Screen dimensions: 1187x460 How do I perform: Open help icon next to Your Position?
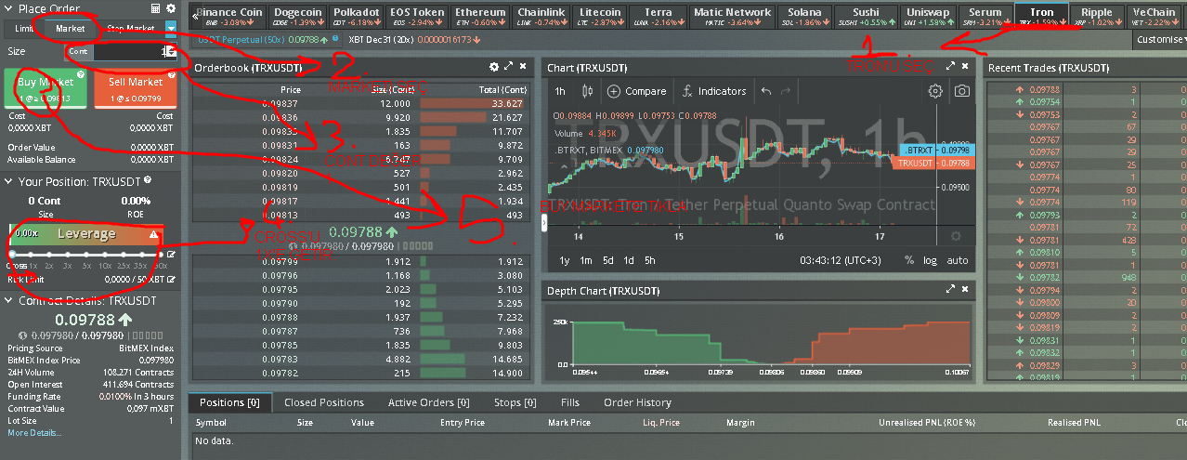pyautogui.click(x=148, y=180)
